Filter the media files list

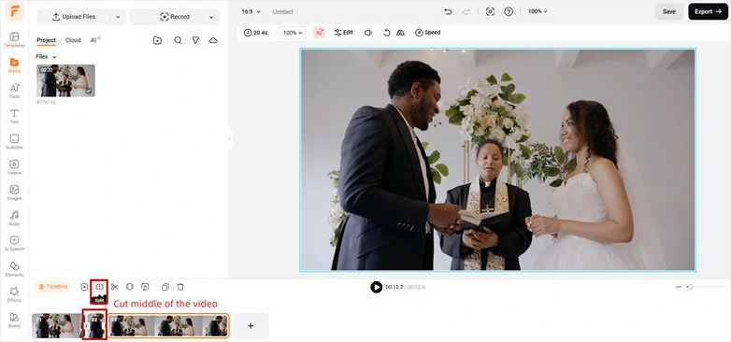click(x=195, y=40)
